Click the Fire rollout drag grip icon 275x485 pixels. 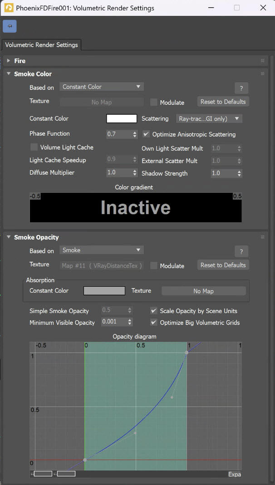tap(263, 61)
